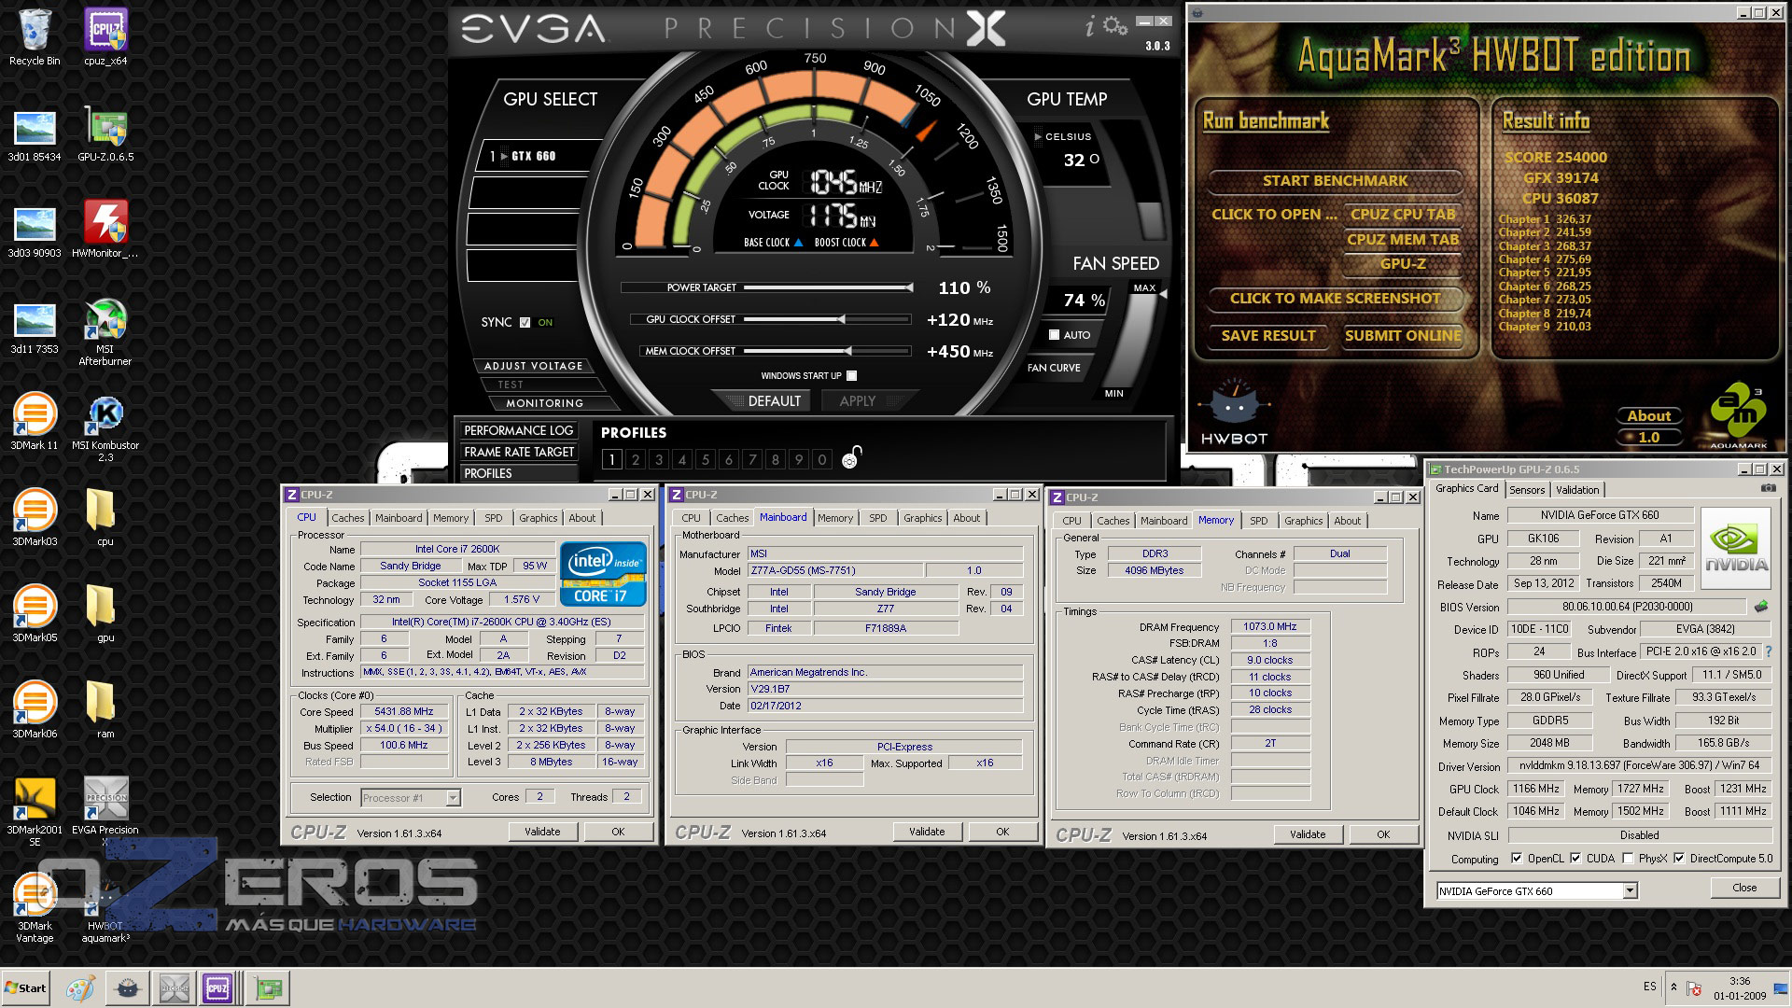1792x1008 pixels.
Task: Toggle Windows Start Up checkbox
Action: pyautogui.click(x=851, y=376)
